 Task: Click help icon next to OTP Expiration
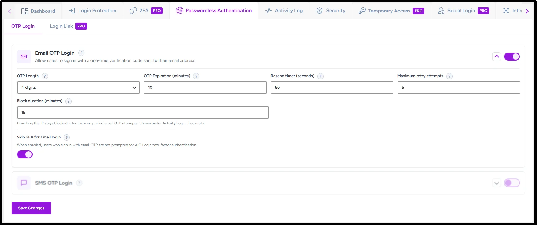(x=196, y=76)
